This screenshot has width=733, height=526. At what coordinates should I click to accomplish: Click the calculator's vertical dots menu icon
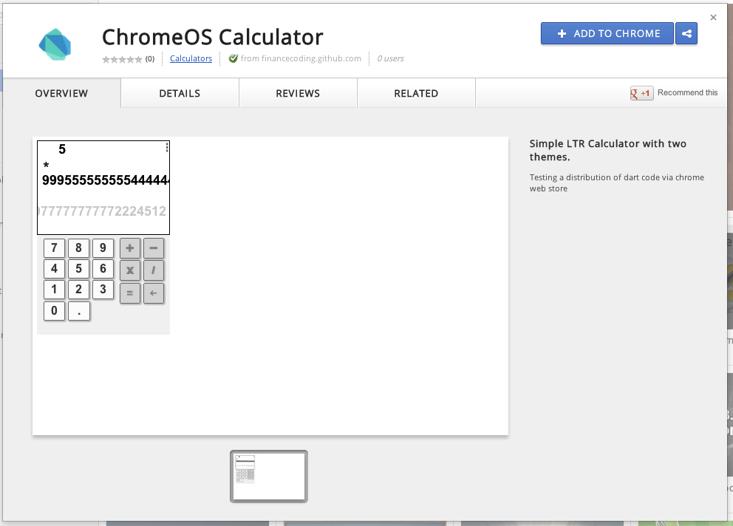point(166,148)
